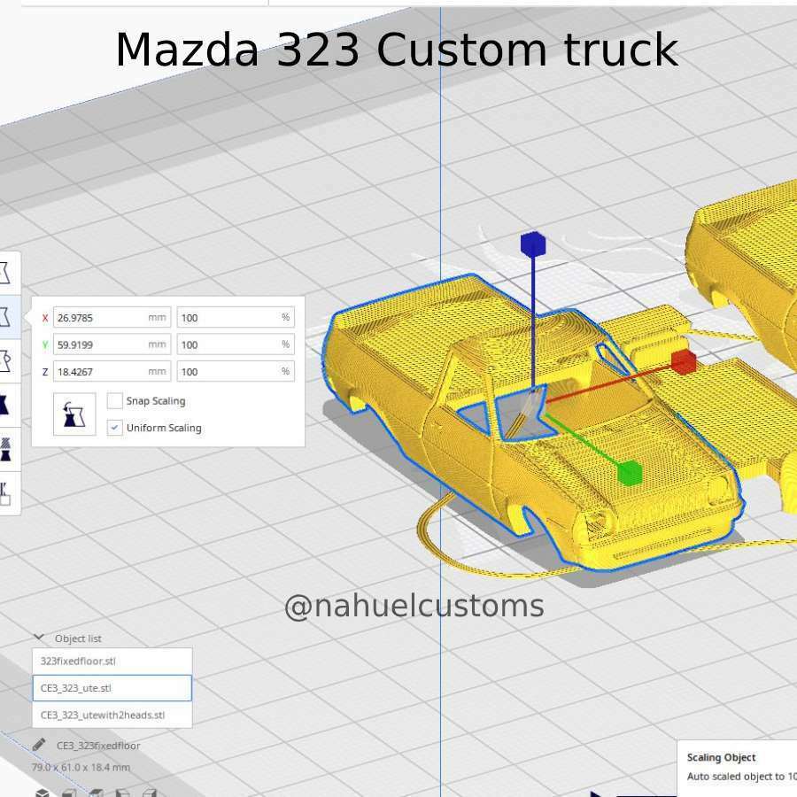
Task: Click the green Y-axis scale handle
Action: (x=630, y=473)
